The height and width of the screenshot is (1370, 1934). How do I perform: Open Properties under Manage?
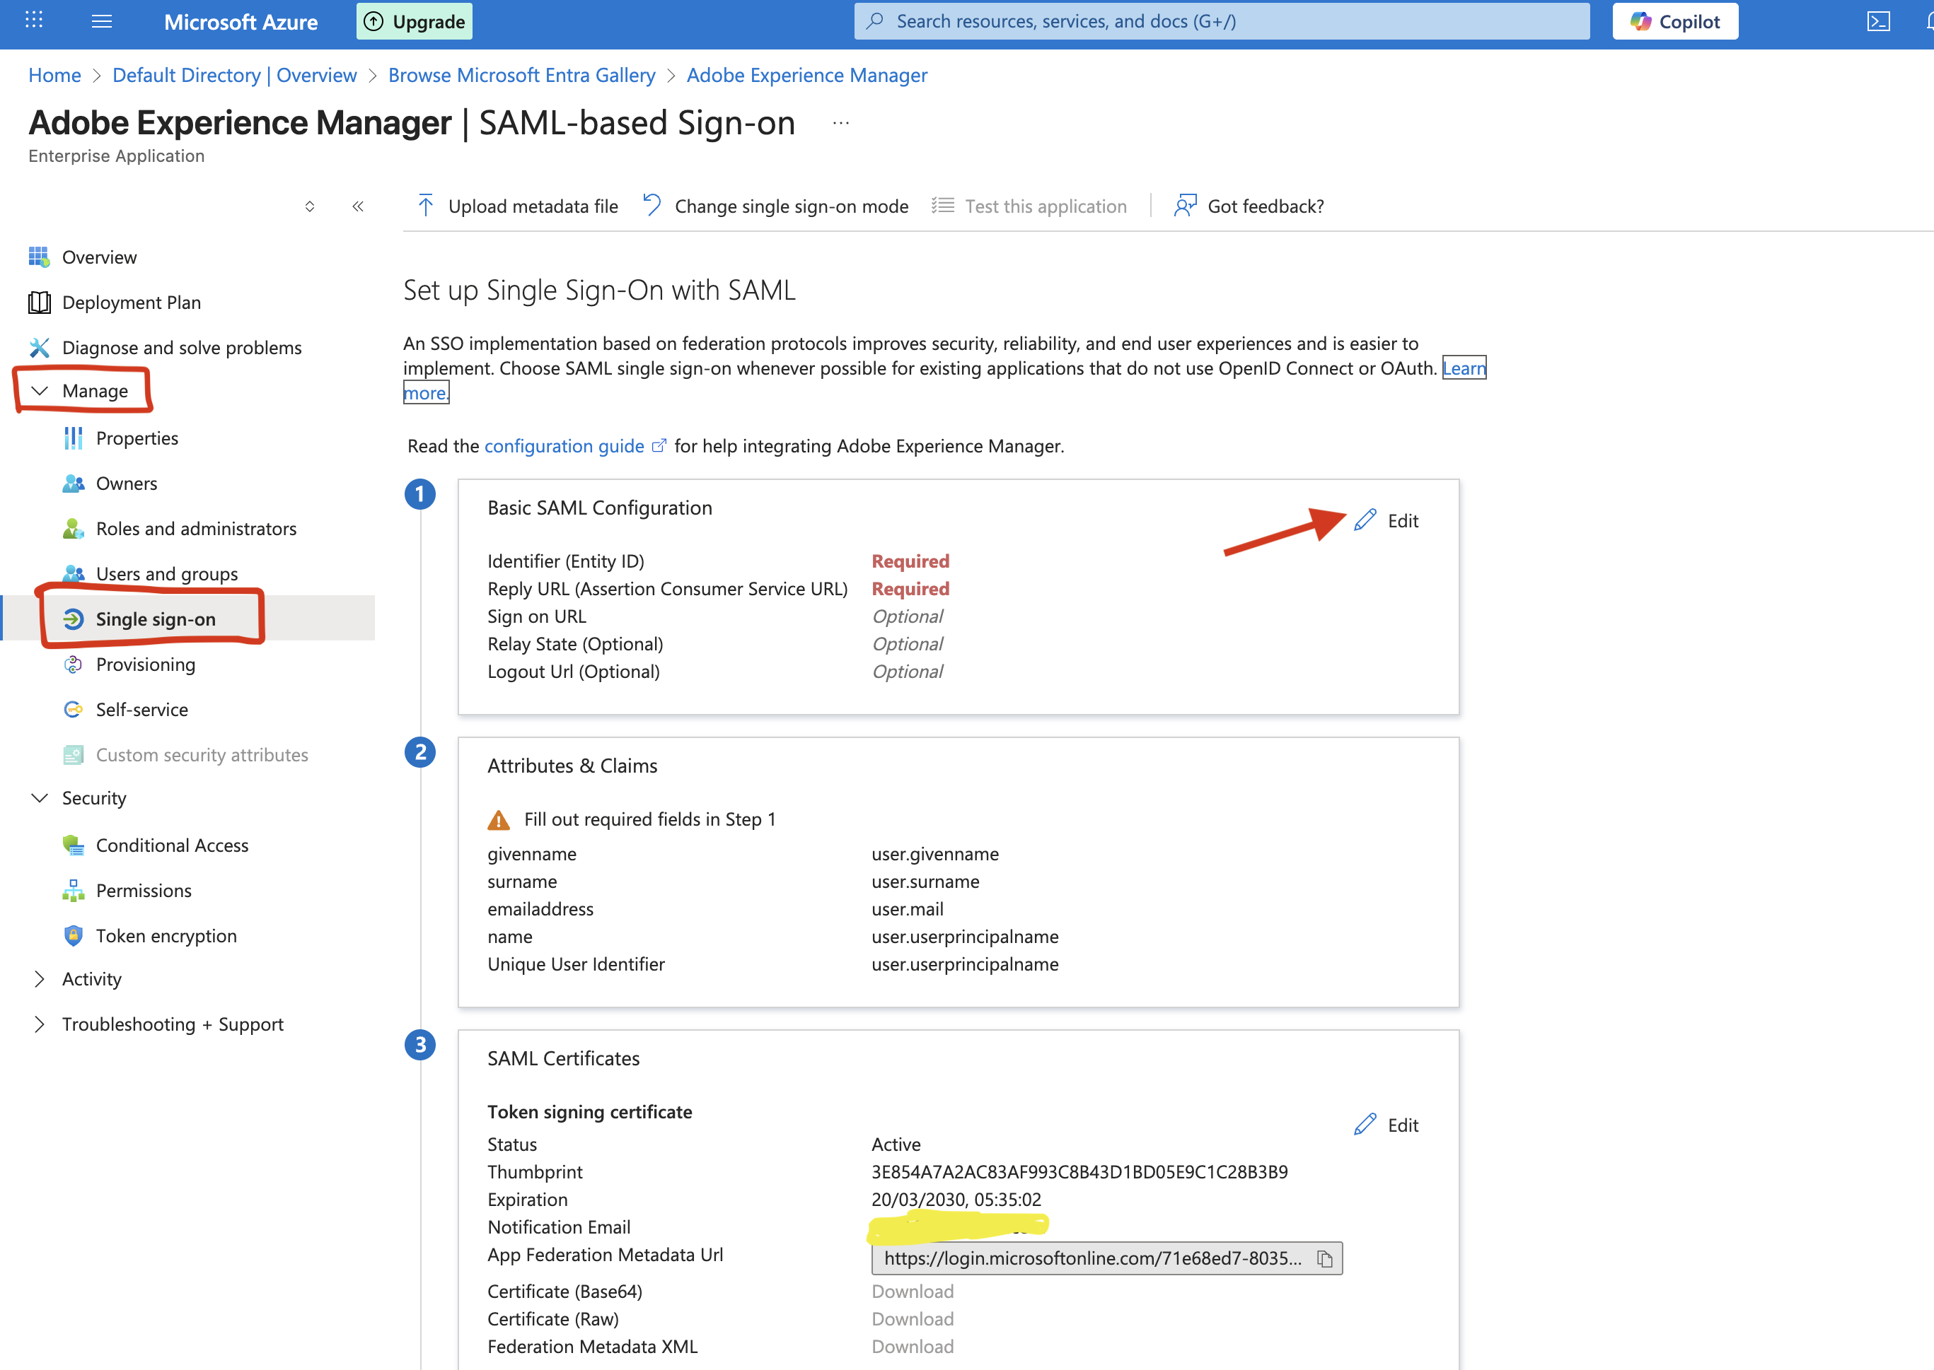[x=138, y=439]
